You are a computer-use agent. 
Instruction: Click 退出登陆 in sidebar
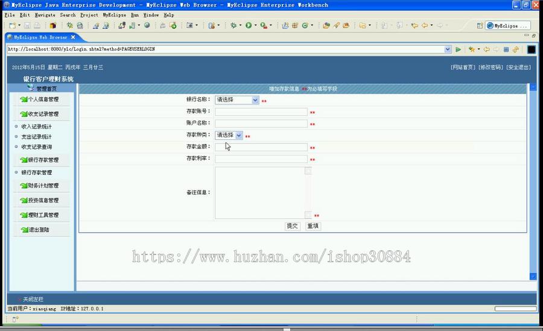(39, 230)
